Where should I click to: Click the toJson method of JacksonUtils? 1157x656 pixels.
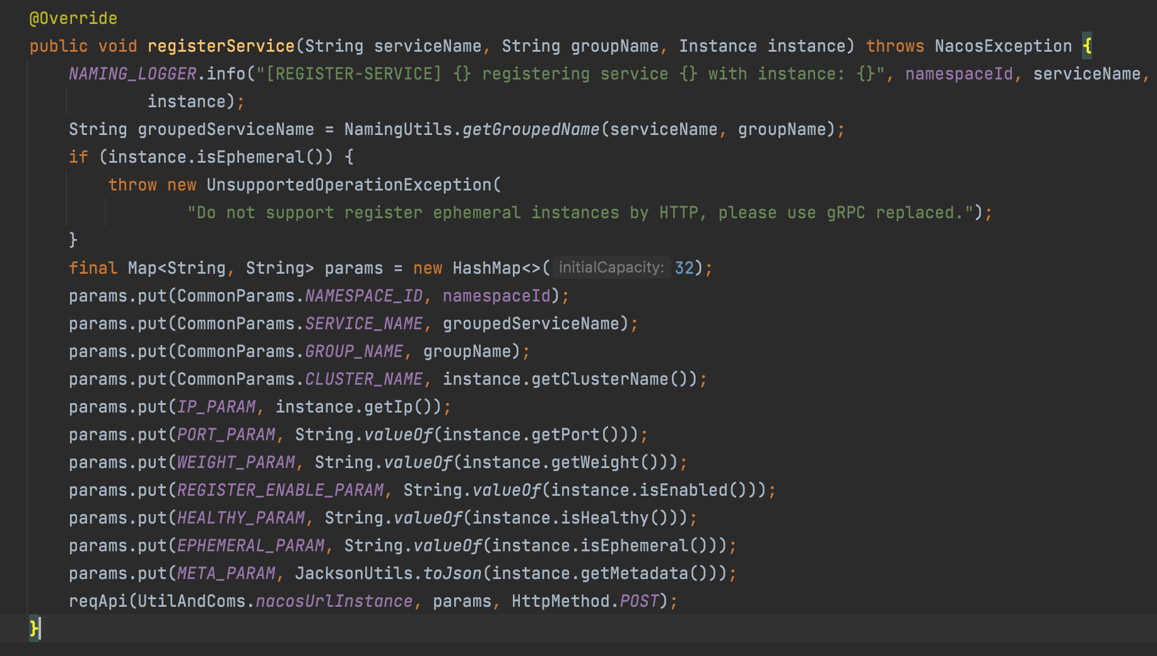[452, 573]
